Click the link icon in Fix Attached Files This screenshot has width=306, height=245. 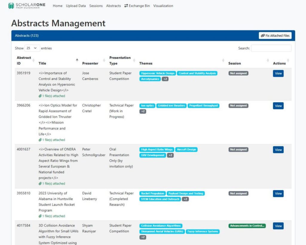(263, 36)
